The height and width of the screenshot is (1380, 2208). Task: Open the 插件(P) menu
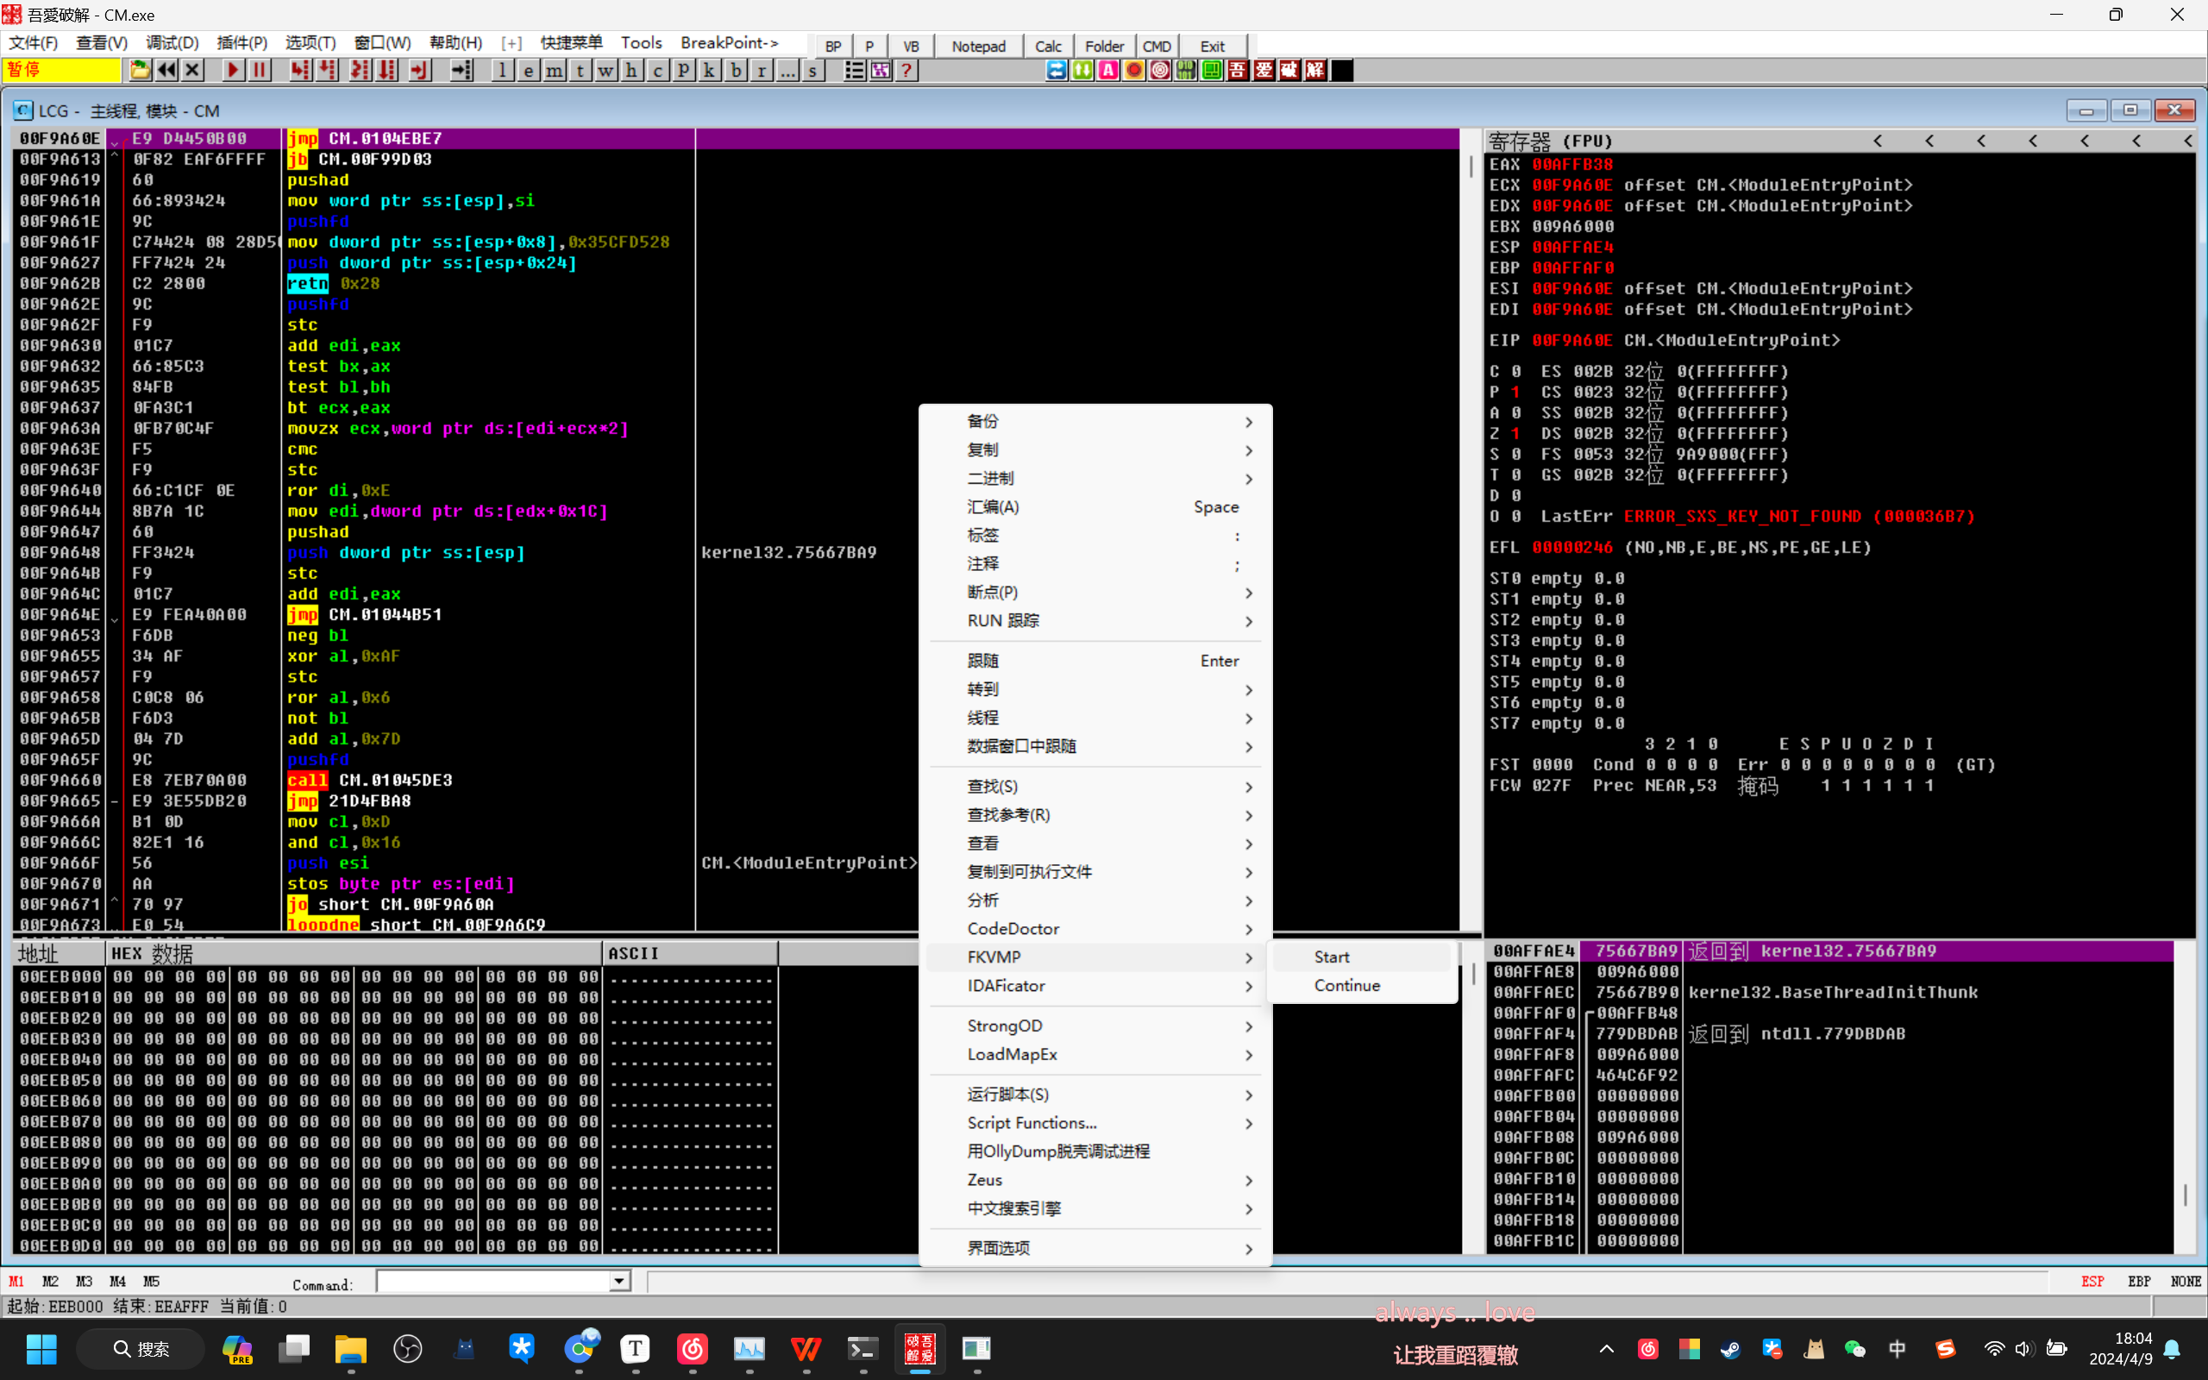[x=241, y=43]
